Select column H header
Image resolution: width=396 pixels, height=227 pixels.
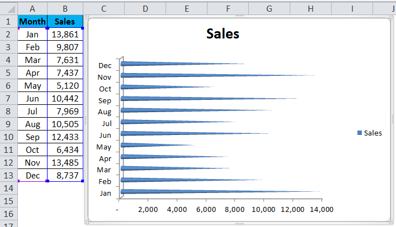click(x=310, y=9)
